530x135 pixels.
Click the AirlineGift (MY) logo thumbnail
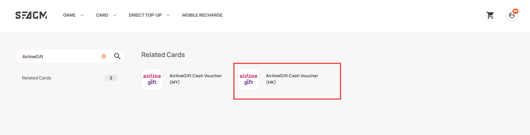[152, 79]
